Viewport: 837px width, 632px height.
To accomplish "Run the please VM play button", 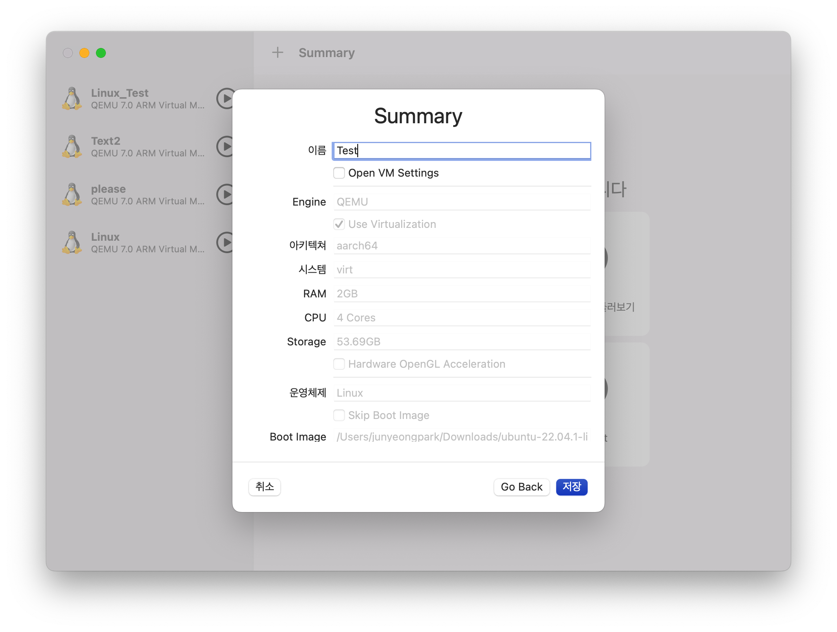I will 225,194.
